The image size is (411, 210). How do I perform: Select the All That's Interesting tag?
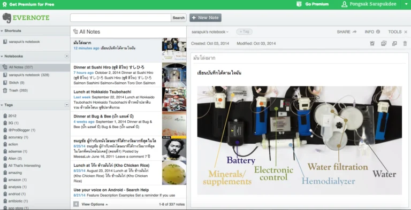point(25,166)
